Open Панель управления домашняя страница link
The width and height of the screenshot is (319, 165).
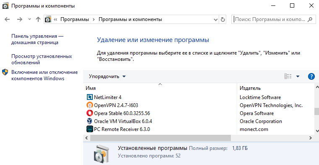point(37,39)
